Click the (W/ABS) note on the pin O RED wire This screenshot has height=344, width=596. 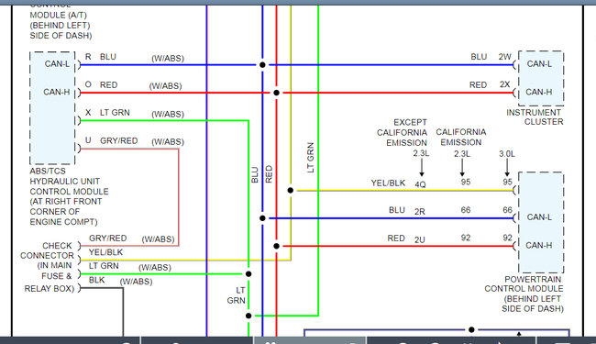coord(165,86)
